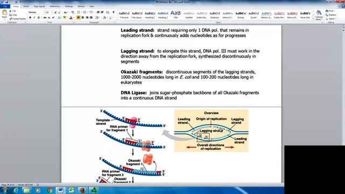Toggle Superscript formatting

point(53,18)
